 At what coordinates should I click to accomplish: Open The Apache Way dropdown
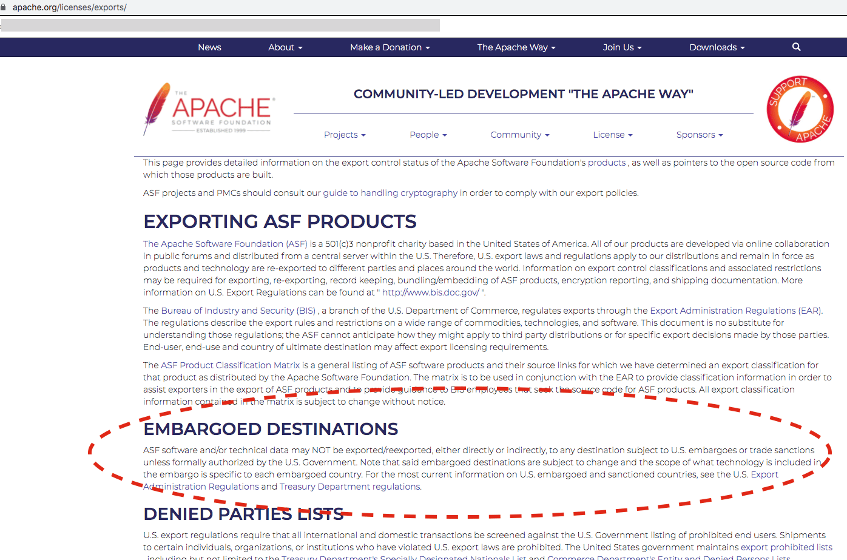(x=516, y=47)
